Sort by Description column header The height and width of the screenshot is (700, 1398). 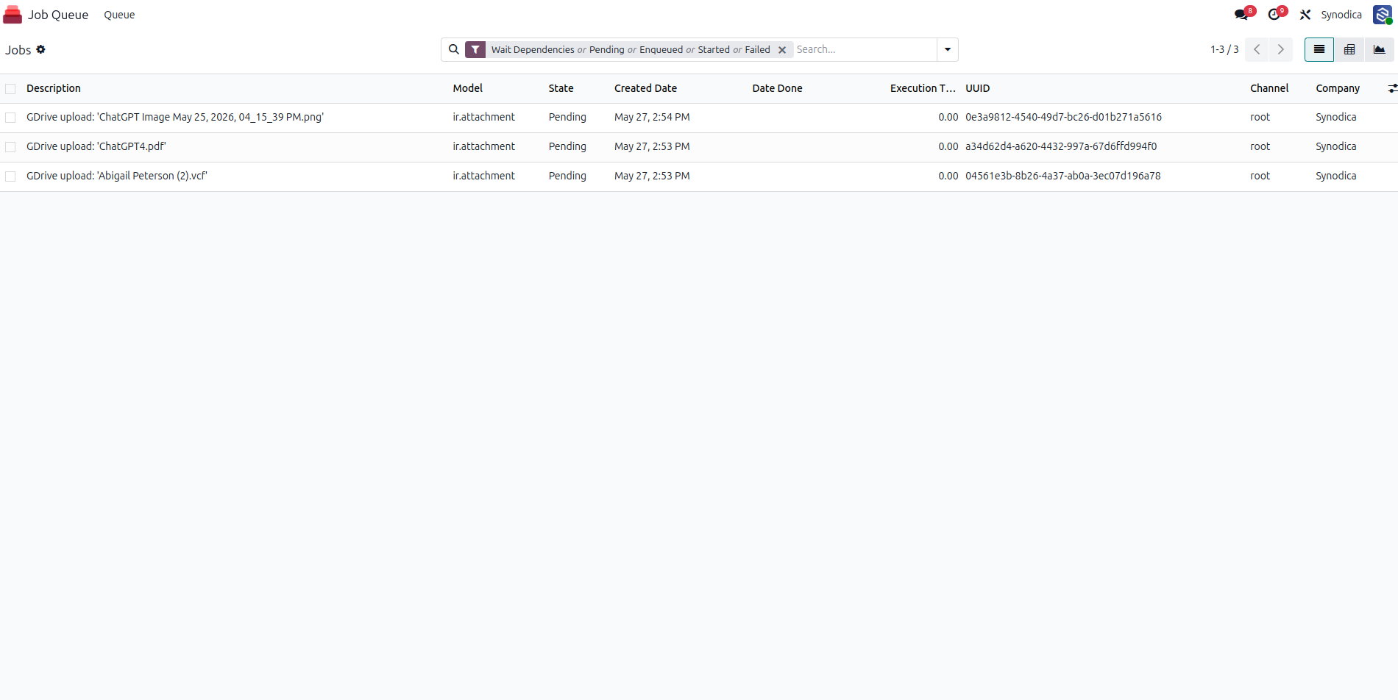pos(54,88)
